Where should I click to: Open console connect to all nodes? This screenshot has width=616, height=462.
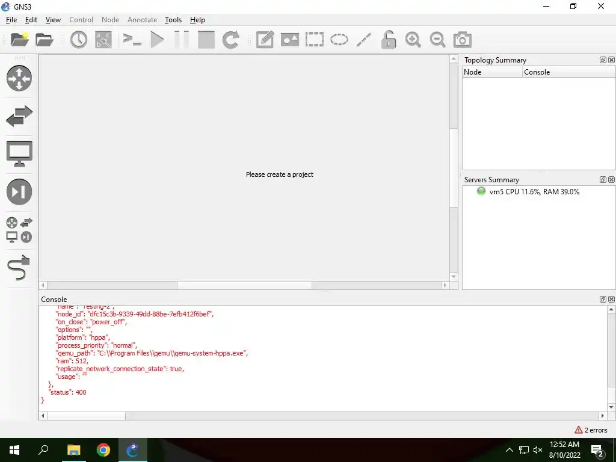(x=132, y=39)
